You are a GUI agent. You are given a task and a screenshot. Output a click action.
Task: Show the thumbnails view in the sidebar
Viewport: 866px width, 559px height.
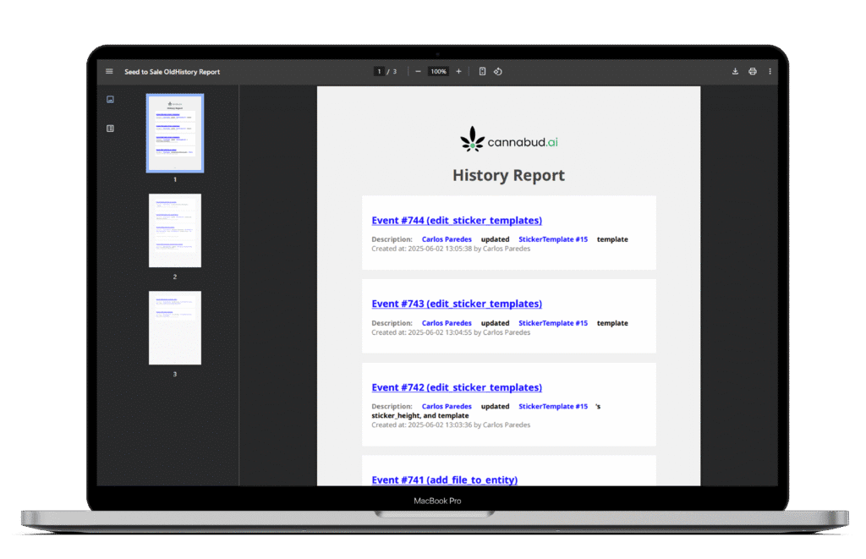pos(110,100)
